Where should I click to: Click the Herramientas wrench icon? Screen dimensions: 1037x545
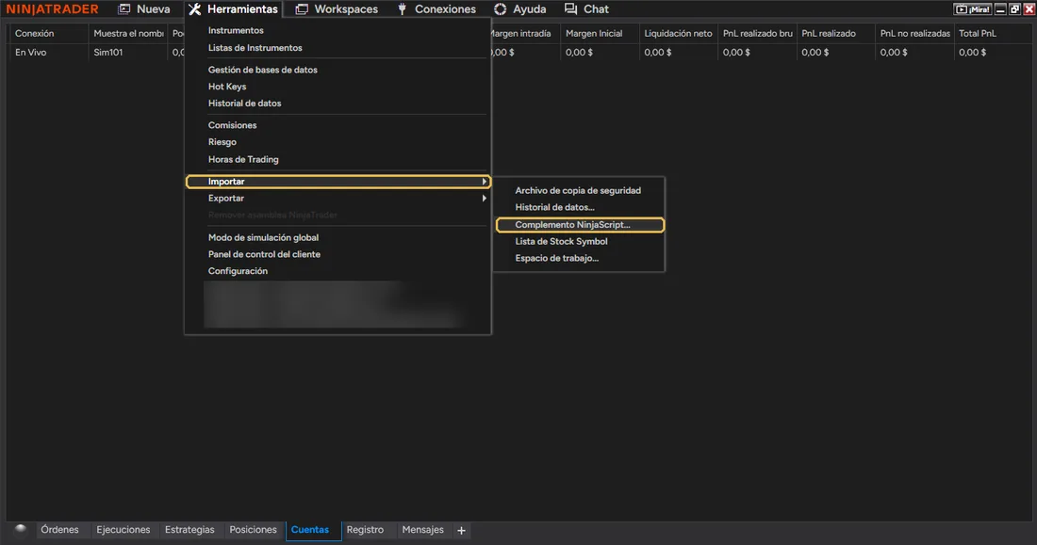[194, 9]
